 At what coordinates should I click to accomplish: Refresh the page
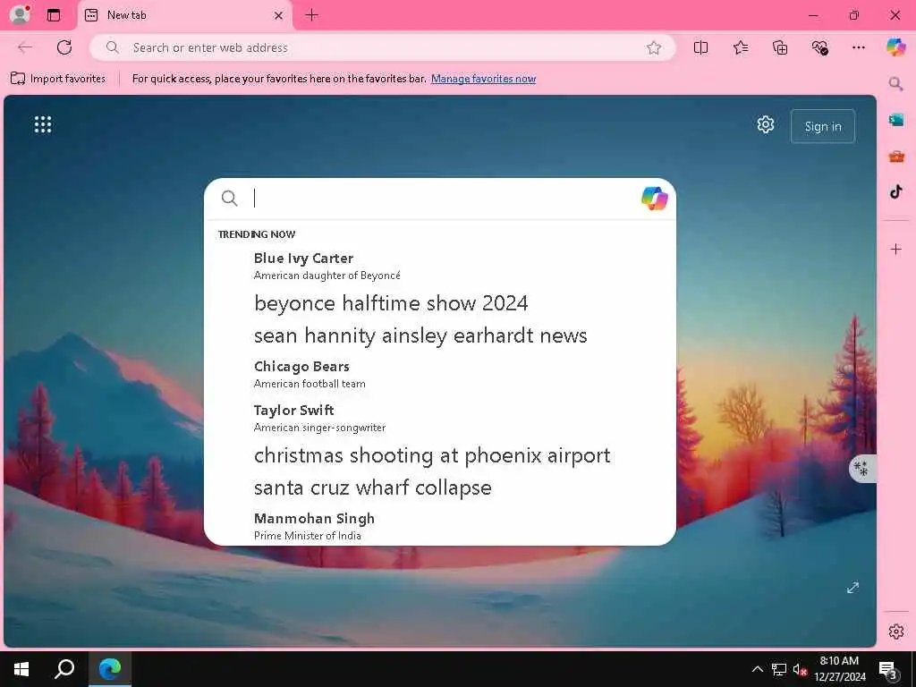64,47
